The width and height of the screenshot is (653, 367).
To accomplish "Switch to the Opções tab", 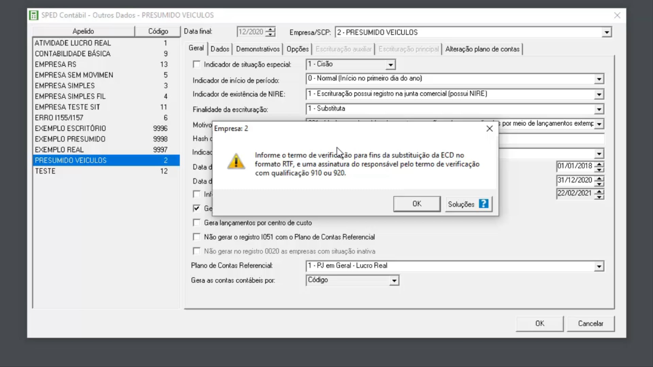I will [x=297, y=49].
